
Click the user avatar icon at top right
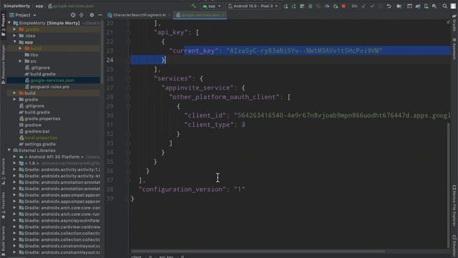pos(453,6)
